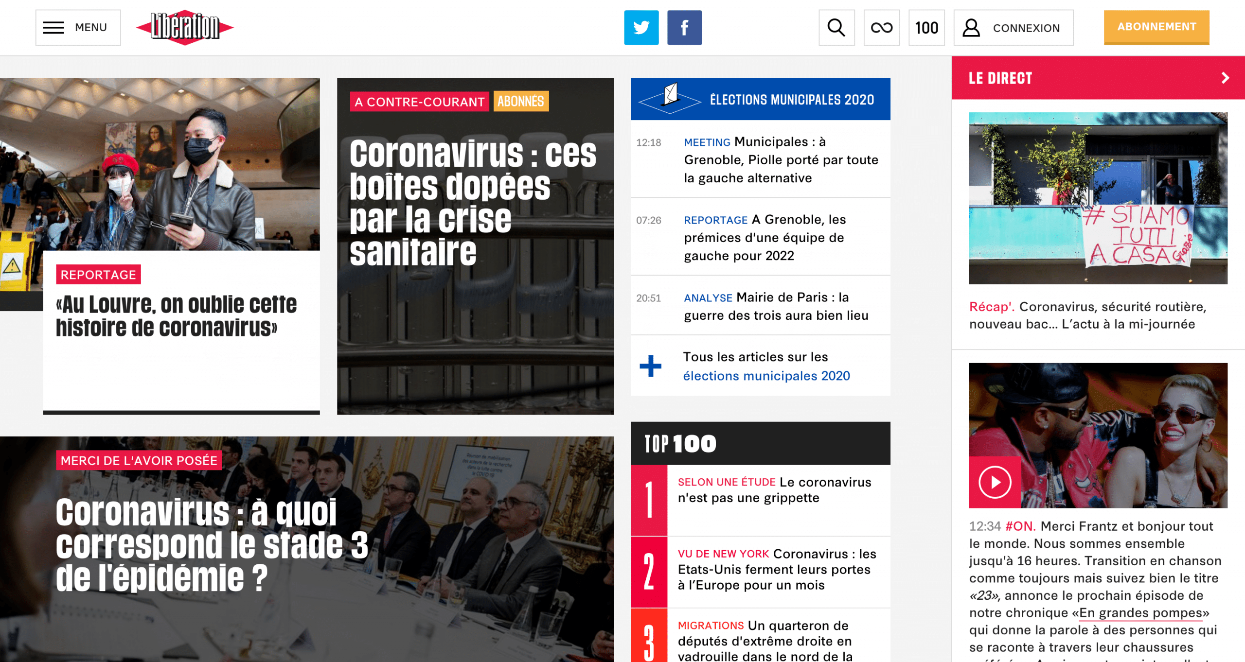Open the TOP 100 section header

[x=760, y=443]
